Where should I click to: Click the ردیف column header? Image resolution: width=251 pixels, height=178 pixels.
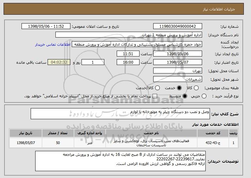[233, 133]
